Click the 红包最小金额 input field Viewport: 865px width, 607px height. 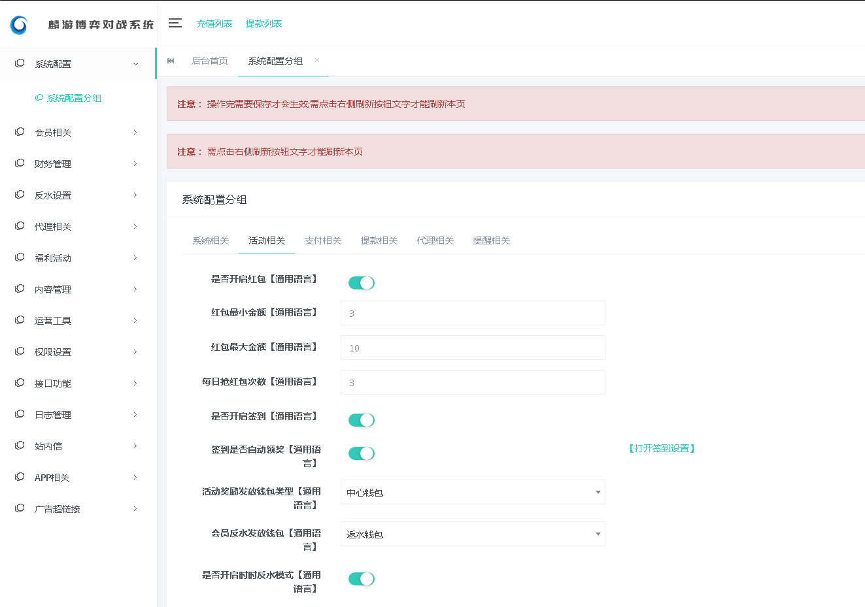coord(472,313)
